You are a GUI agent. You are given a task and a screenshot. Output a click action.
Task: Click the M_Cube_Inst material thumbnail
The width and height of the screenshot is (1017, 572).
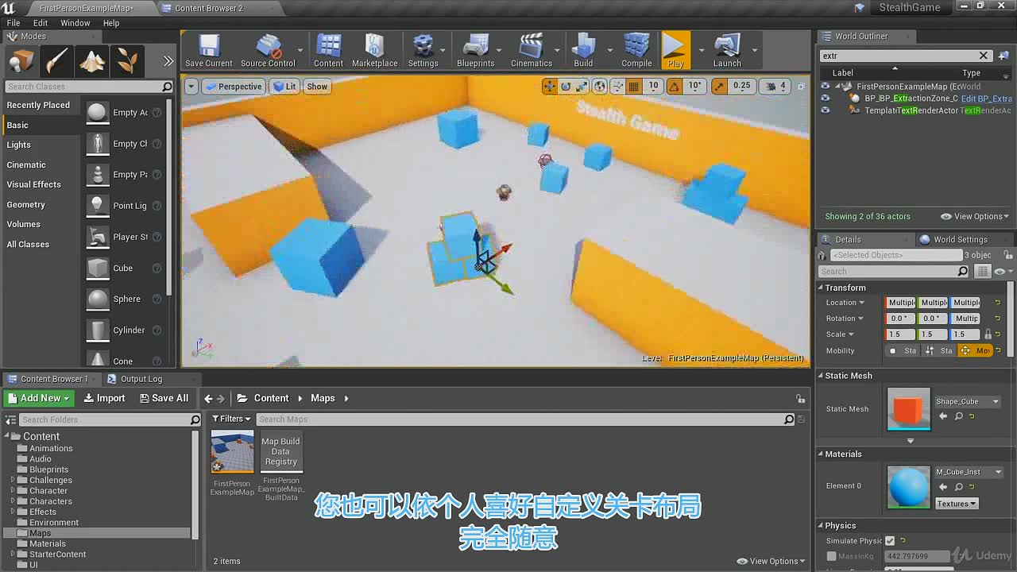coord(908,487)
